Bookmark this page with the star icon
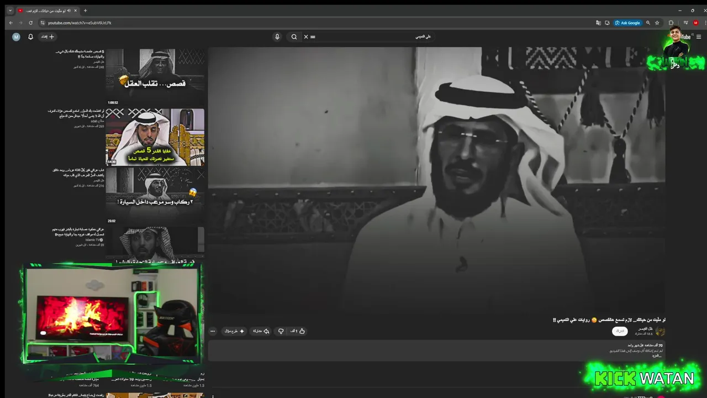The height and width of the screenshot is (398, 707). [657, 23]
